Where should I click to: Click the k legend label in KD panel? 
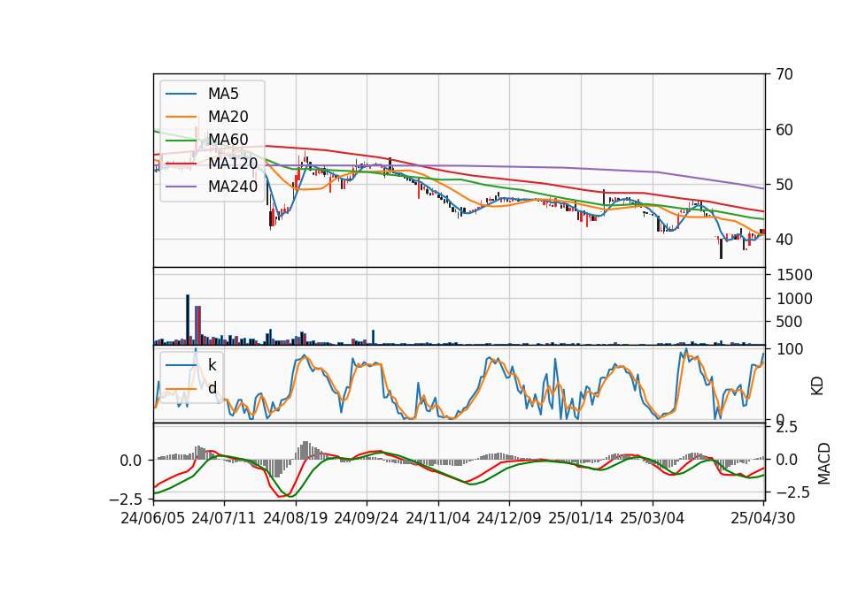pyautogui.click(x=212, y=364)
